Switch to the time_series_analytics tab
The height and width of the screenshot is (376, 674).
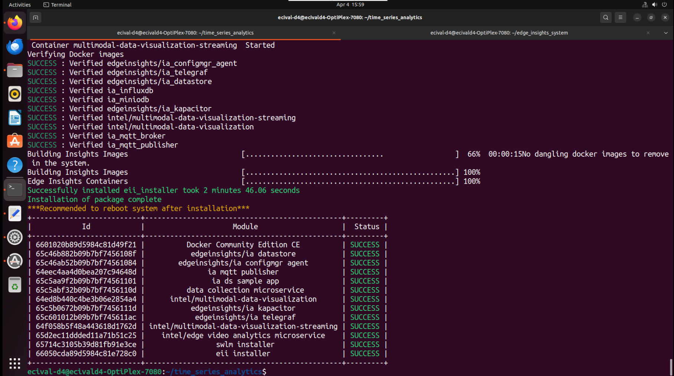185,33
